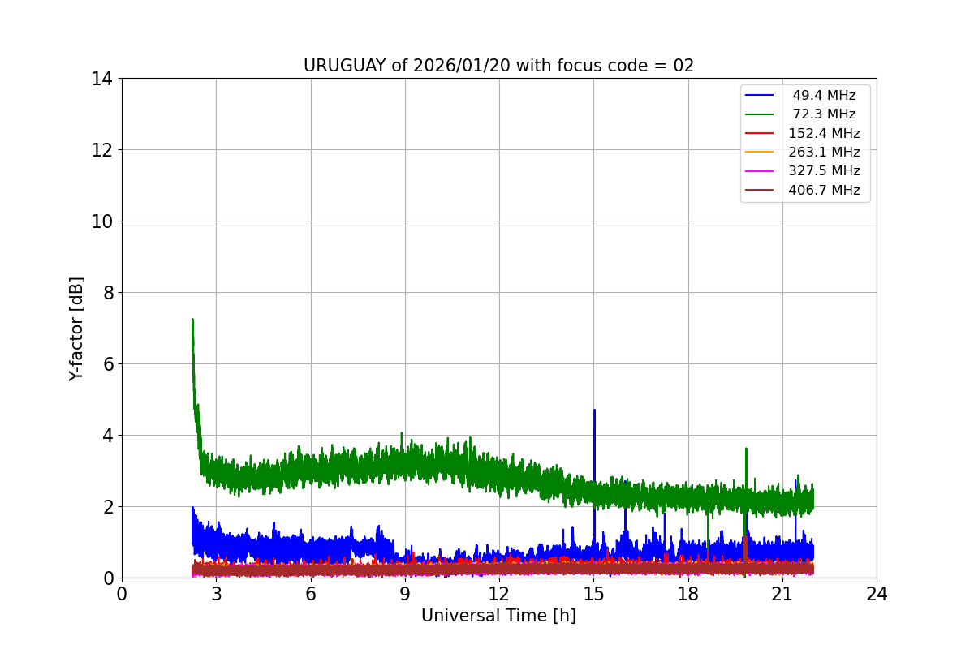Click the y-axis tick label '8'
This screenshot has width=974, height=649.
[x=107, y=293]
